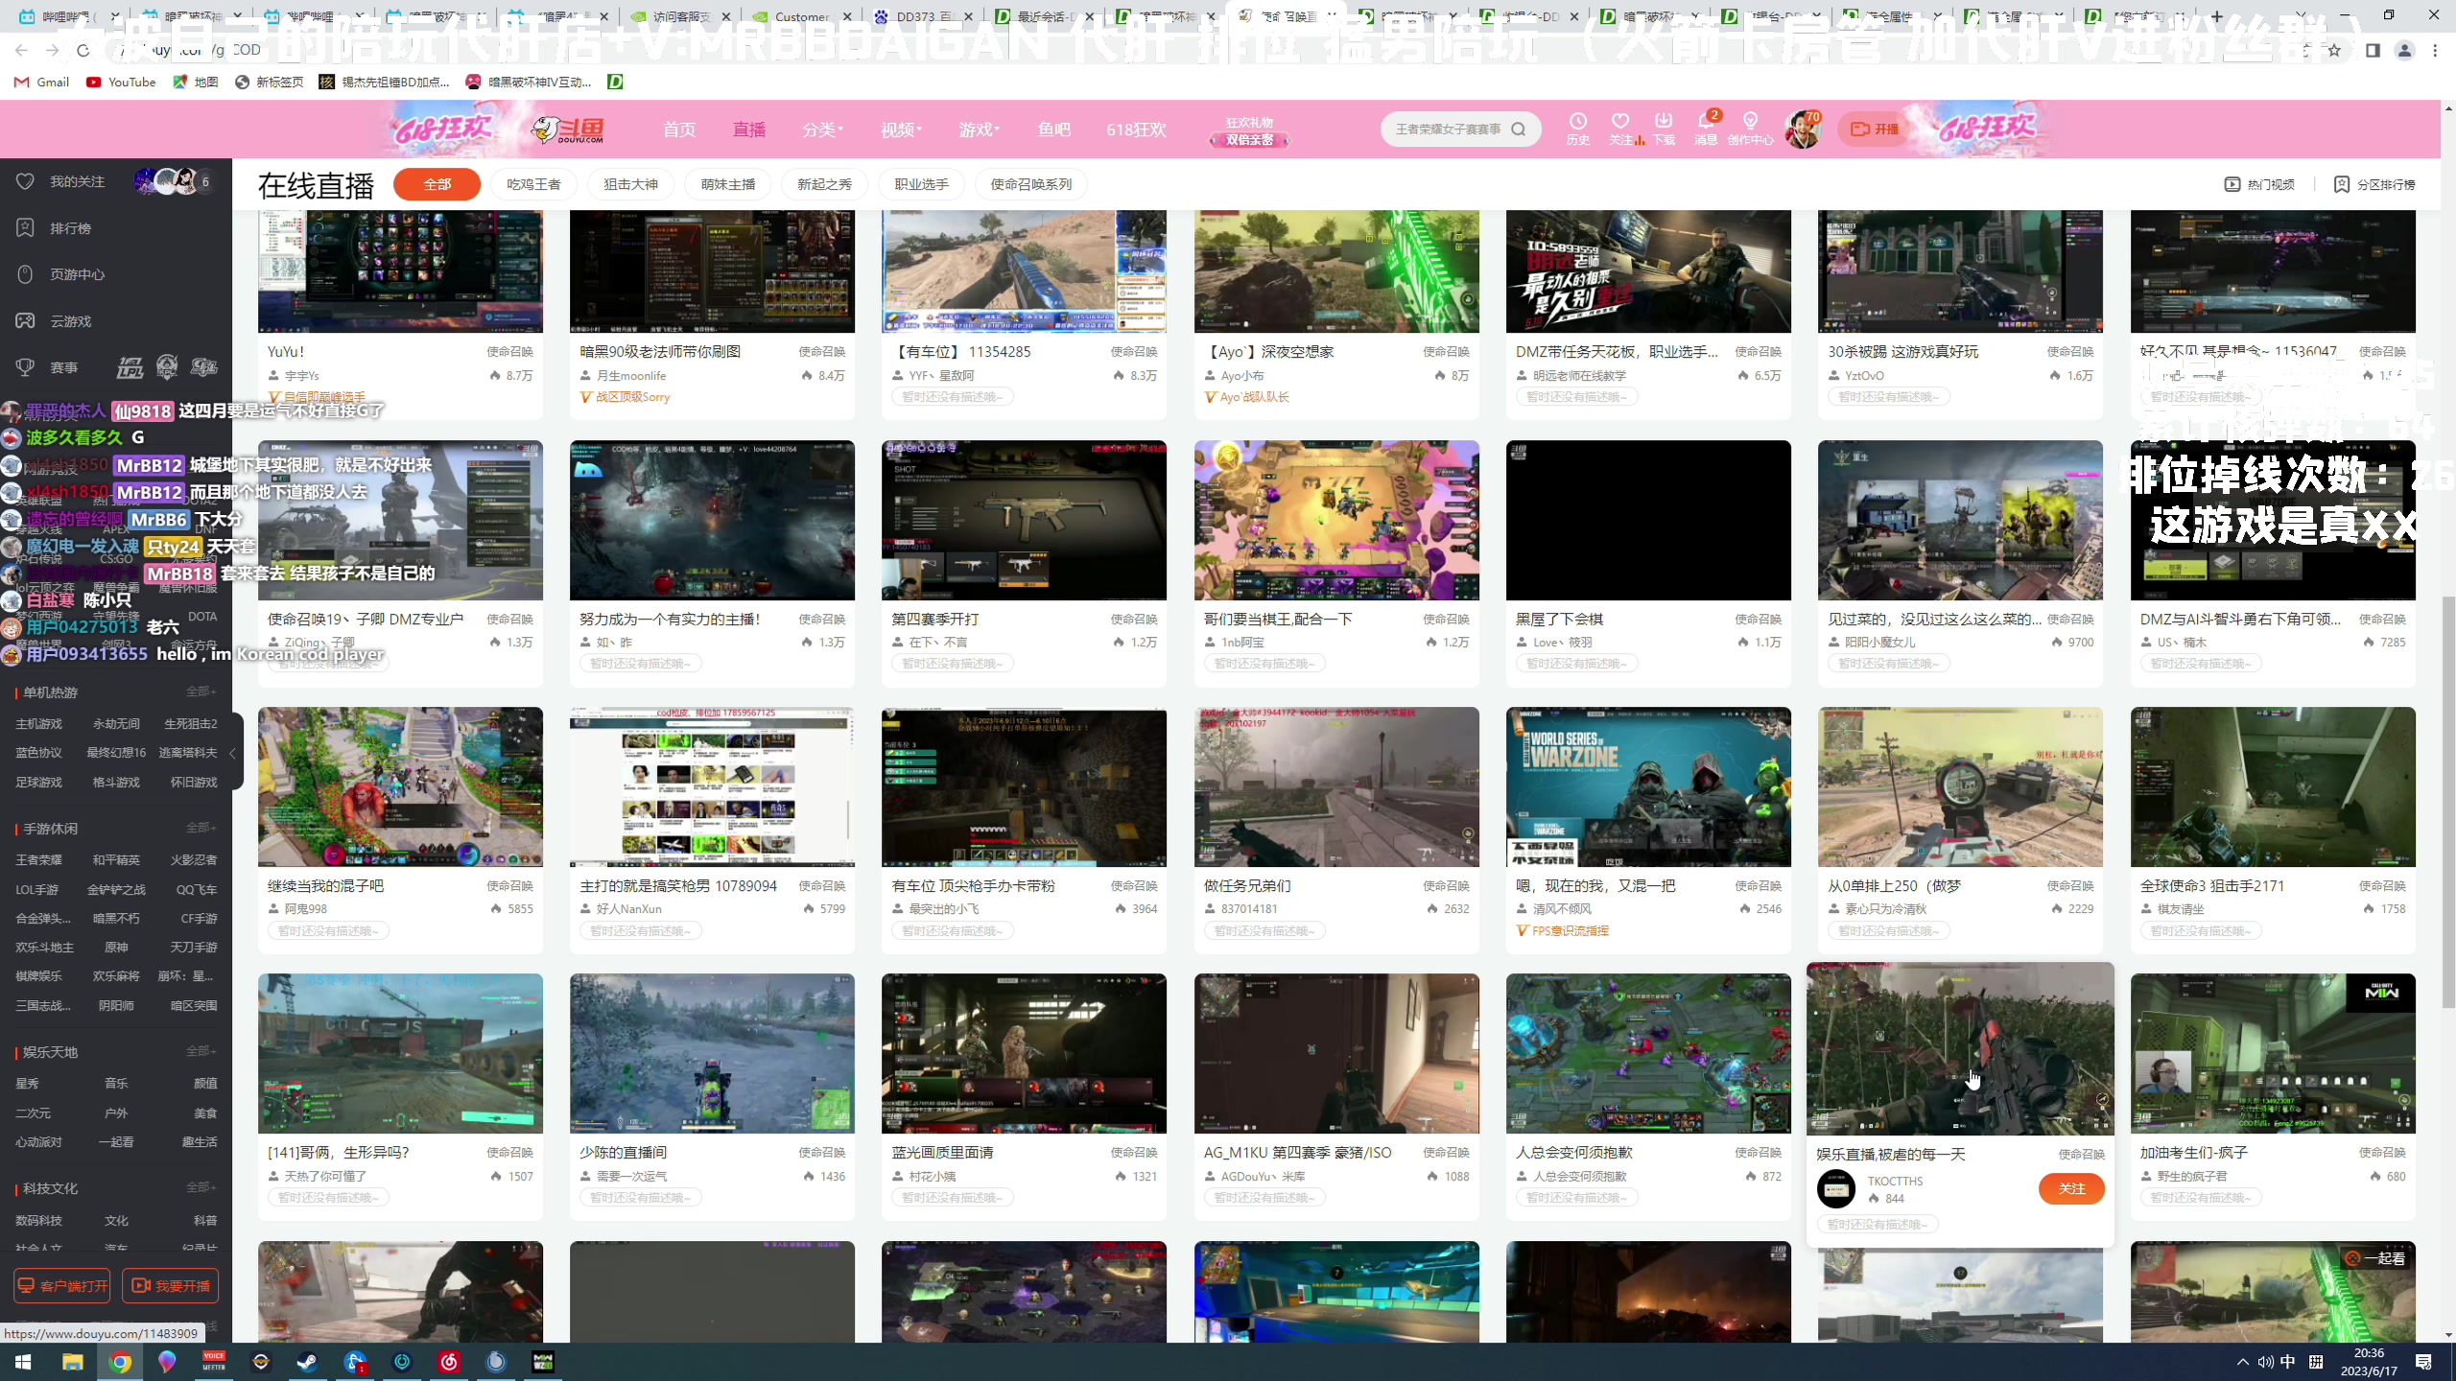Expand the 视频 dropdown in the nav
This screenshot has width=2456, height=1381.
(901, 129)
